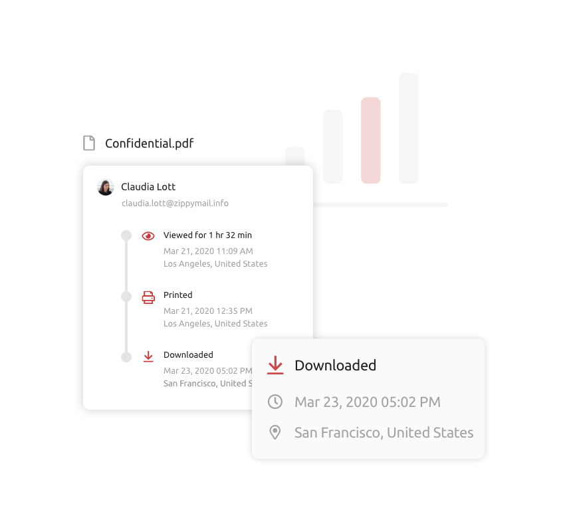This screenshot has width=565, height=532.
Task: Click Claudia Lott's profile avatar
Action: tap(106, 187)
